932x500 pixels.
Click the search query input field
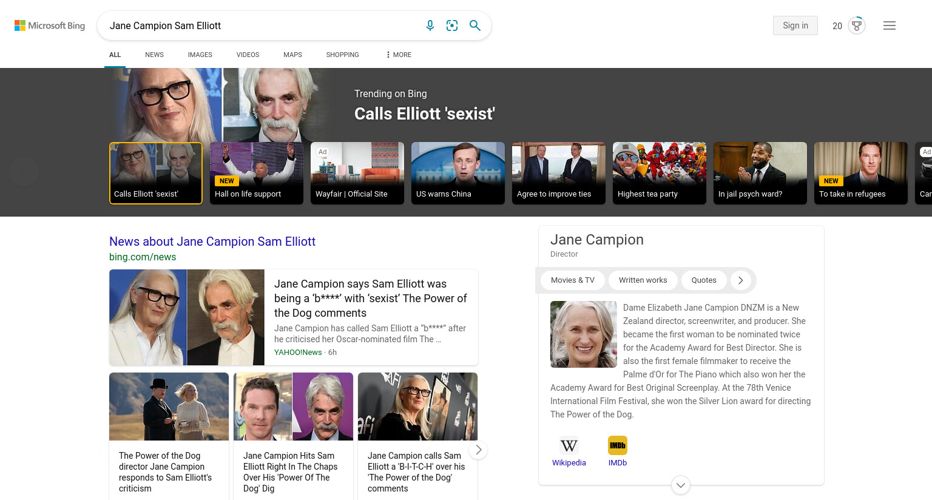261,25
